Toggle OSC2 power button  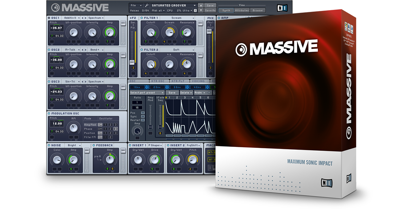49,50
